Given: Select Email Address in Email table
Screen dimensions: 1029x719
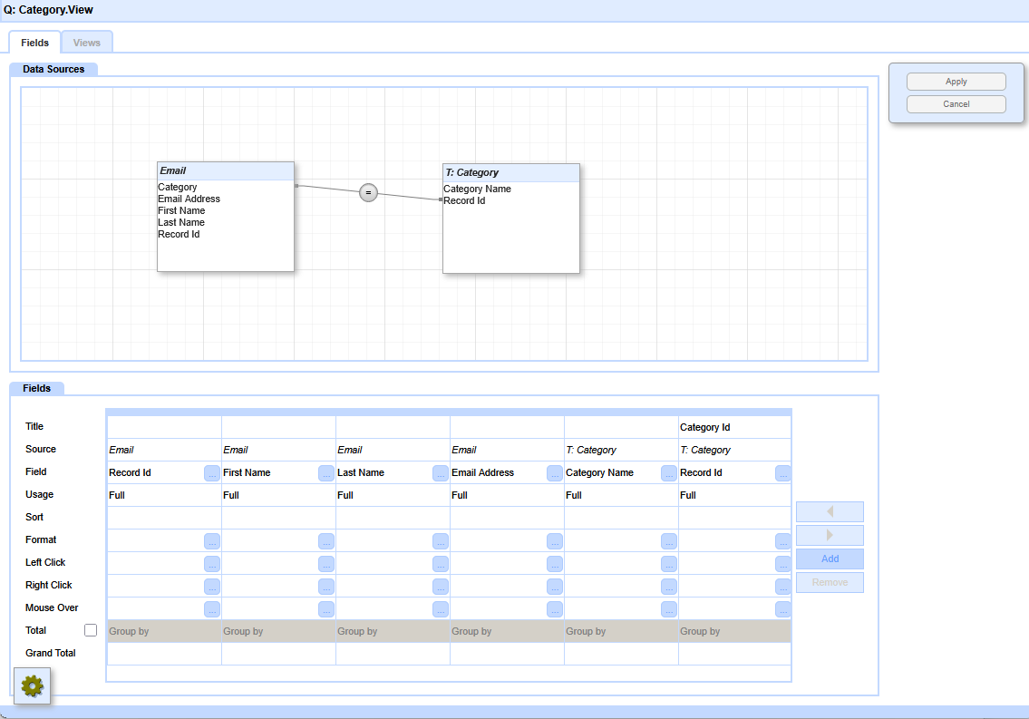Looking at the screenshot, I should 189,199.
